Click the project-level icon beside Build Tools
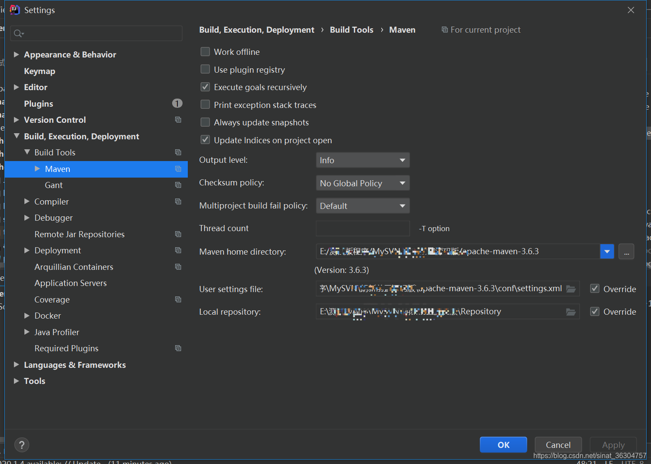This screenshot has height=464, width=651. [178, 152]
